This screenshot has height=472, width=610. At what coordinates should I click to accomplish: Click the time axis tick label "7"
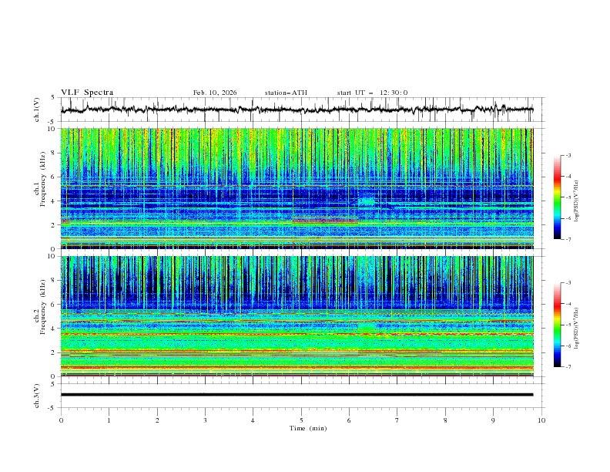(x=397, y=420)
